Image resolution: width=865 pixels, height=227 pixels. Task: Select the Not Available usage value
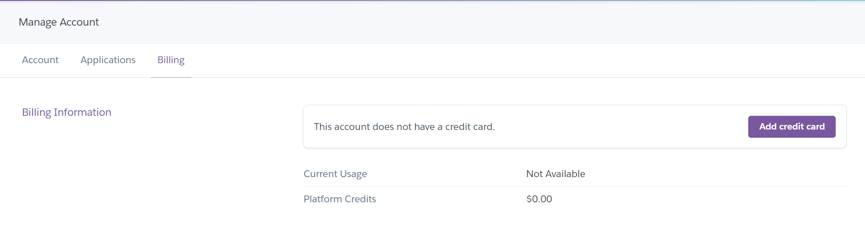555,174
